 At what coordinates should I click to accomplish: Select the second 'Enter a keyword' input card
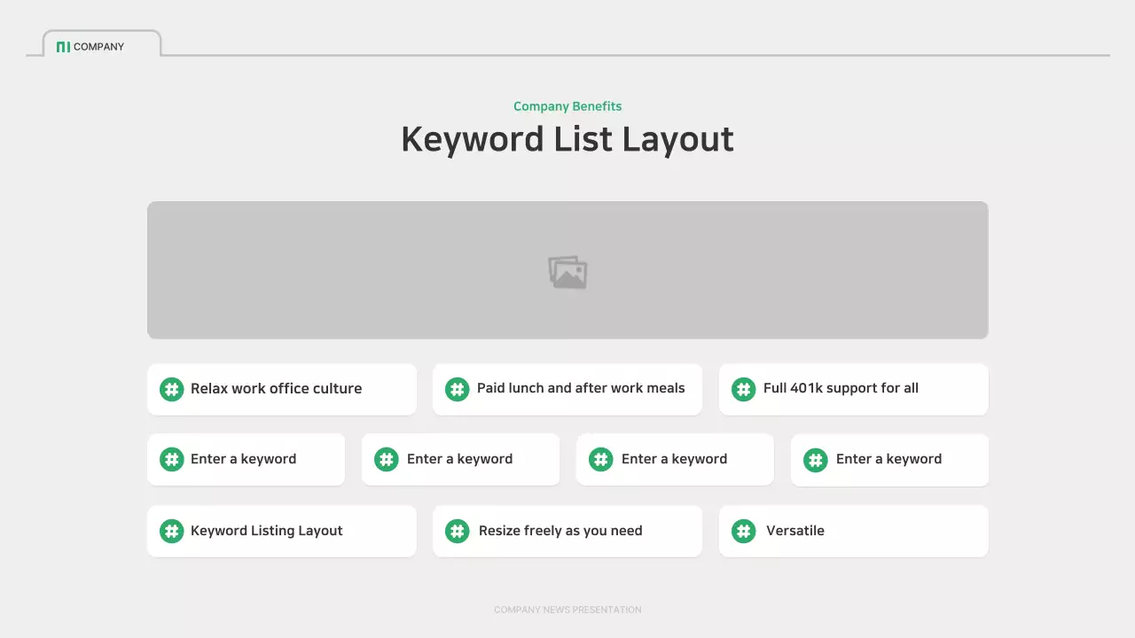pos(460,459)
